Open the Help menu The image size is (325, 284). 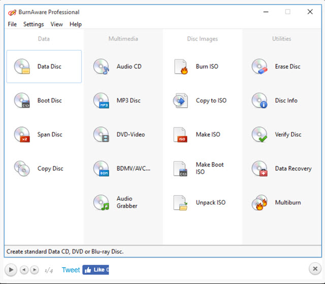point(76,24)
